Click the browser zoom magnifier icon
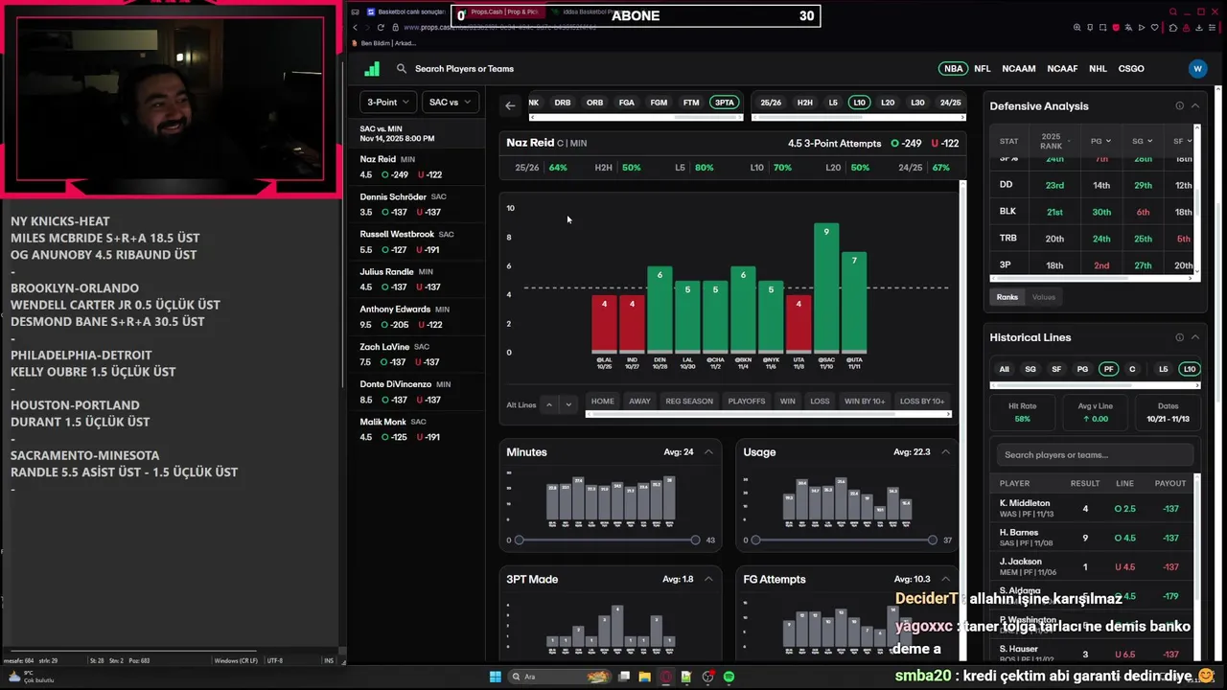The width and height of the screenshot is (1227, 690). [x=1077, y=28]
